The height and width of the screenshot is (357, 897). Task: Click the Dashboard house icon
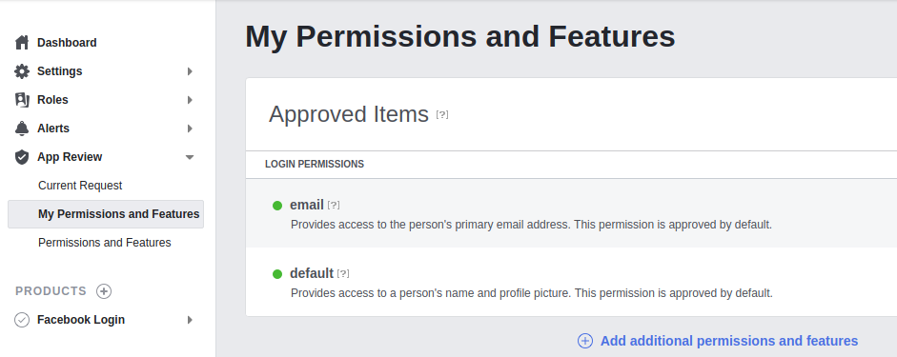point(22,43)
